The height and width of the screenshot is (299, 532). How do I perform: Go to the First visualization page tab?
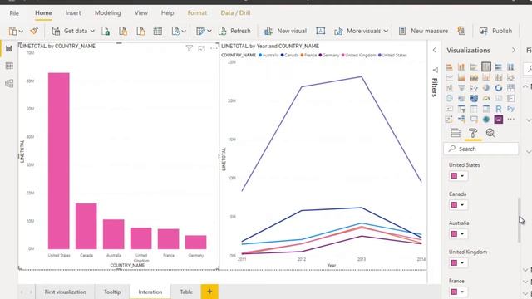pos(65,292)
